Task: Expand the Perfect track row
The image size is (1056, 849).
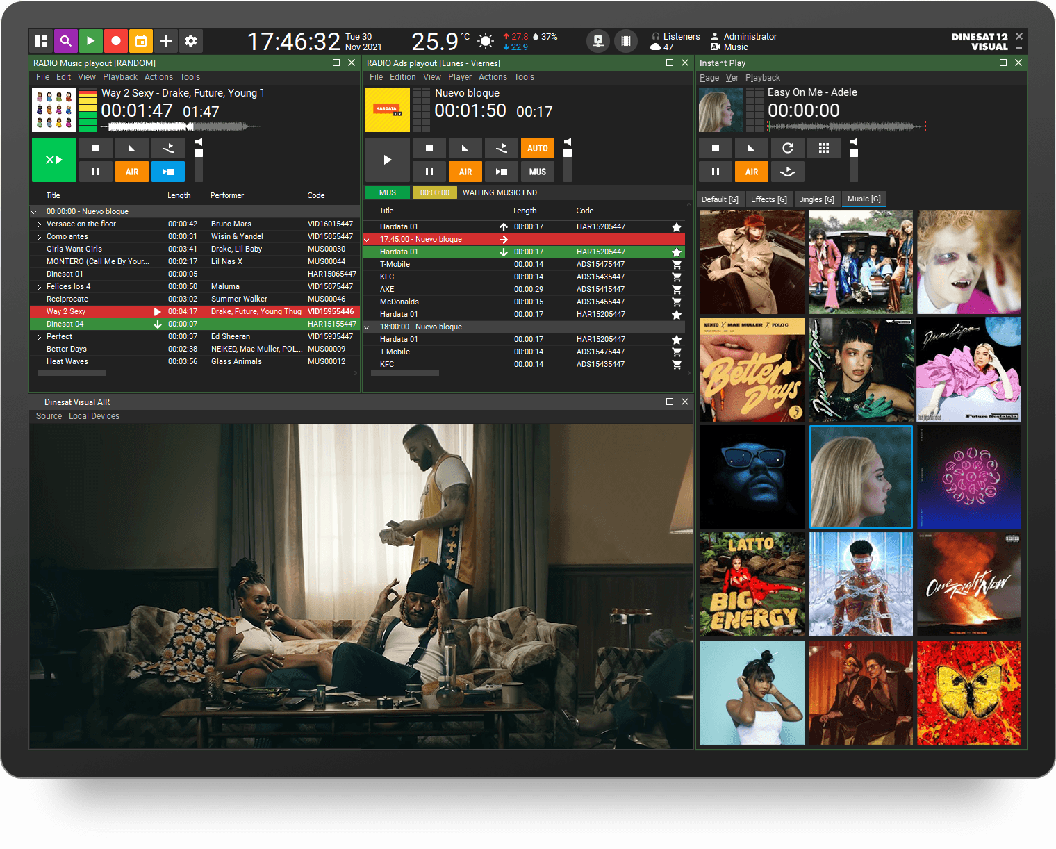Action: pos(40,336)
